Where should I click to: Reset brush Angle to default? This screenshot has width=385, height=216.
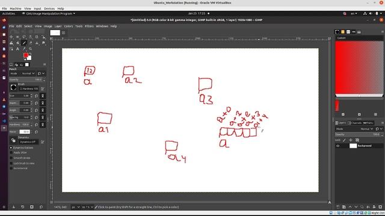pyautogui.click(x=36, y=110)
